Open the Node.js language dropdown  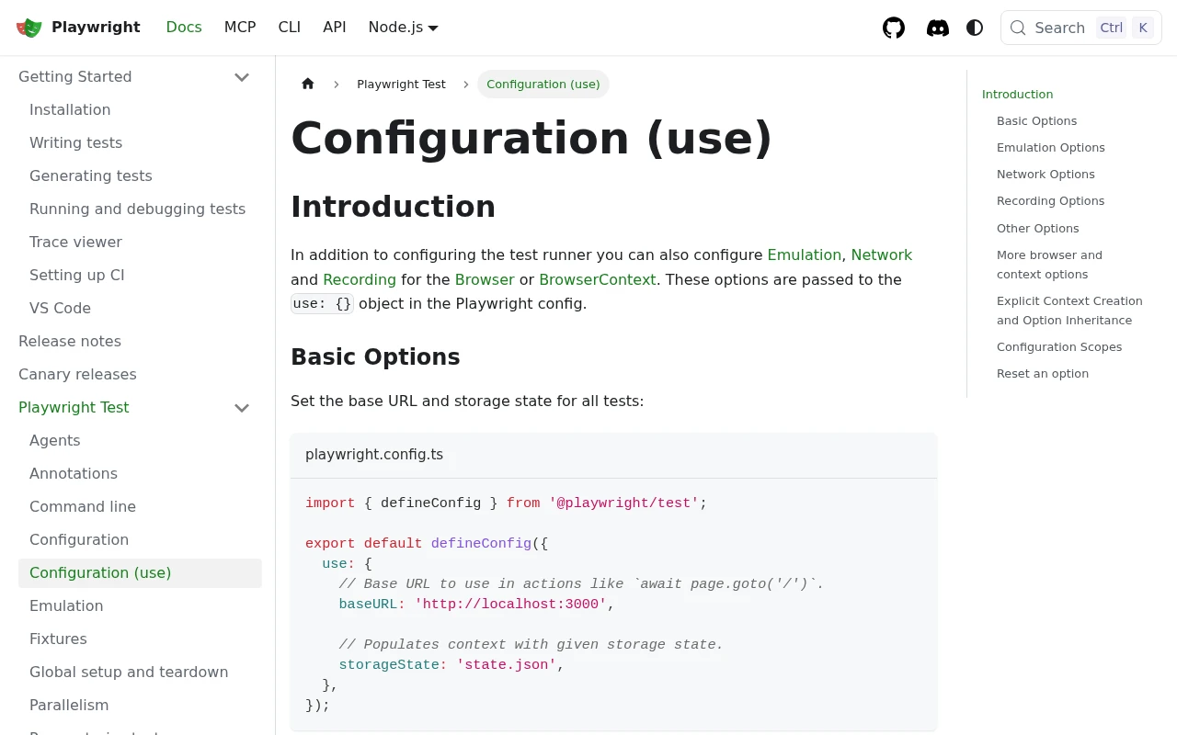(x=403, y=28)
